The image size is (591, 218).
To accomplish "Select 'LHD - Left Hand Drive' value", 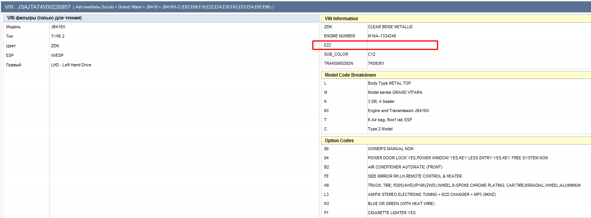I will click(71, 65).
